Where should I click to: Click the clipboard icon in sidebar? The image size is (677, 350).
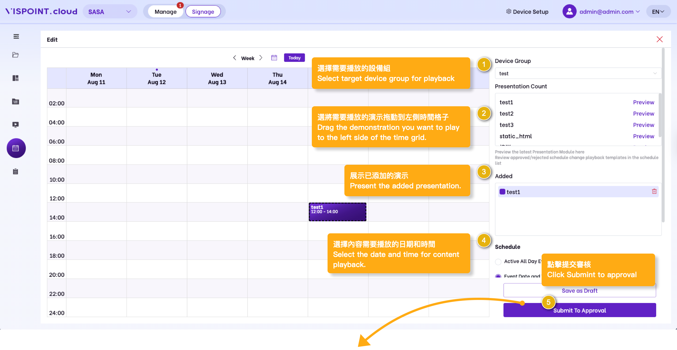pyautogui.click(x=15, y=171)
